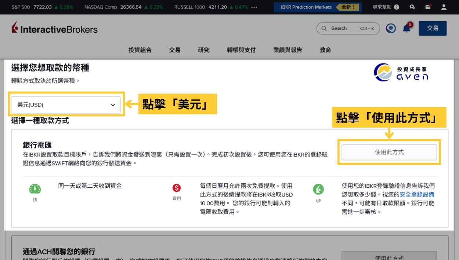This screenshot has height=260, width=459.
Task: Open the 研究 menu
Action: pyautogui.click(x=204, y=50)
